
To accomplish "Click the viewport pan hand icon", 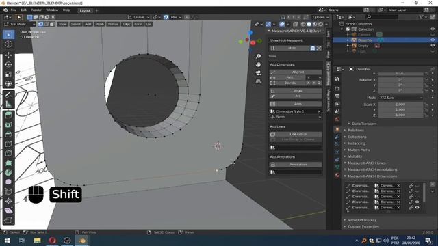I will pos(258,64).
